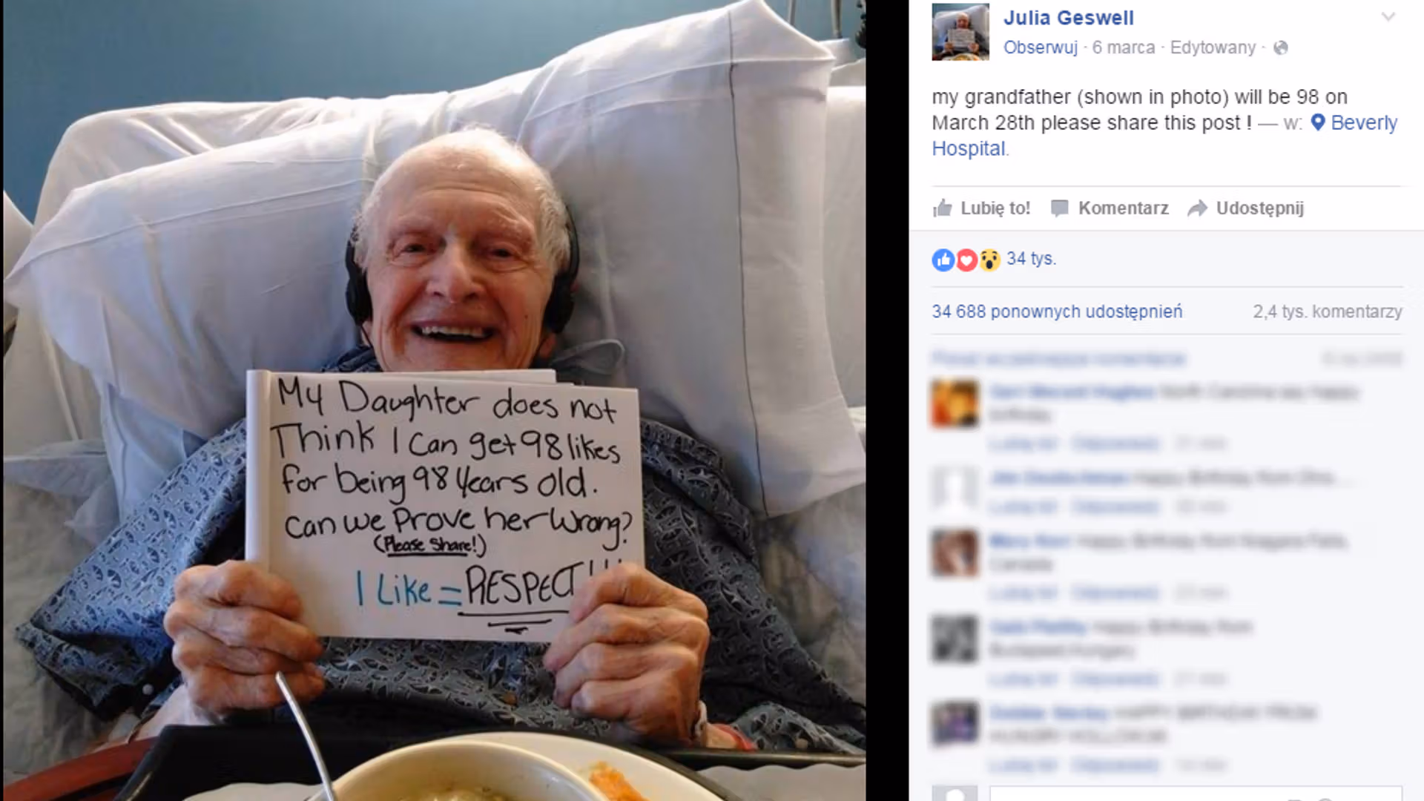This screenshot has height=801, width=1424.
Task: Click the public globe privacy icon
Action: pos(1281,48)
